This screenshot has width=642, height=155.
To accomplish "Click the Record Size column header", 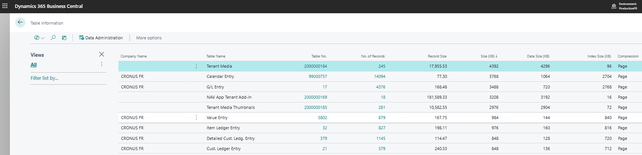I will coord(437,56).
